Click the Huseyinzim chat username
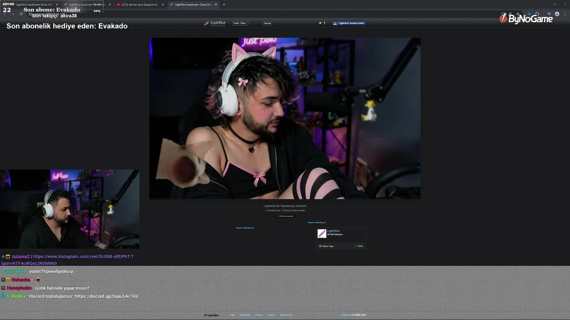This screenshot has width=570, height=320. point(19,288)
